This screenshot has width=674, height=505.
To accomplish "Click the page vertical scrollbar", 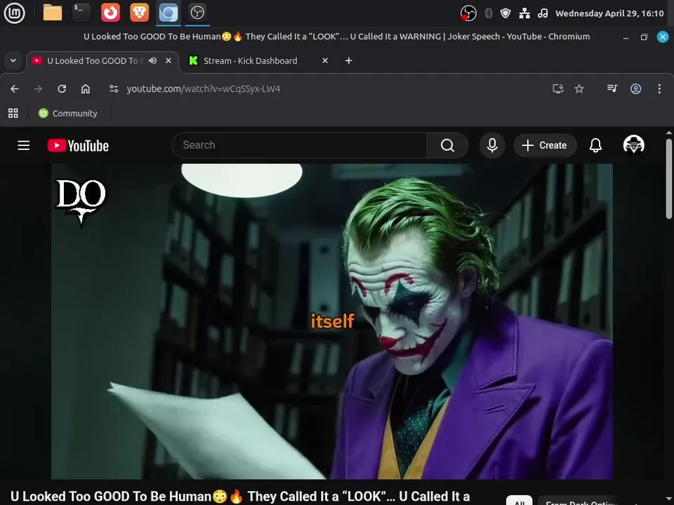I will (x=668, y=178).
